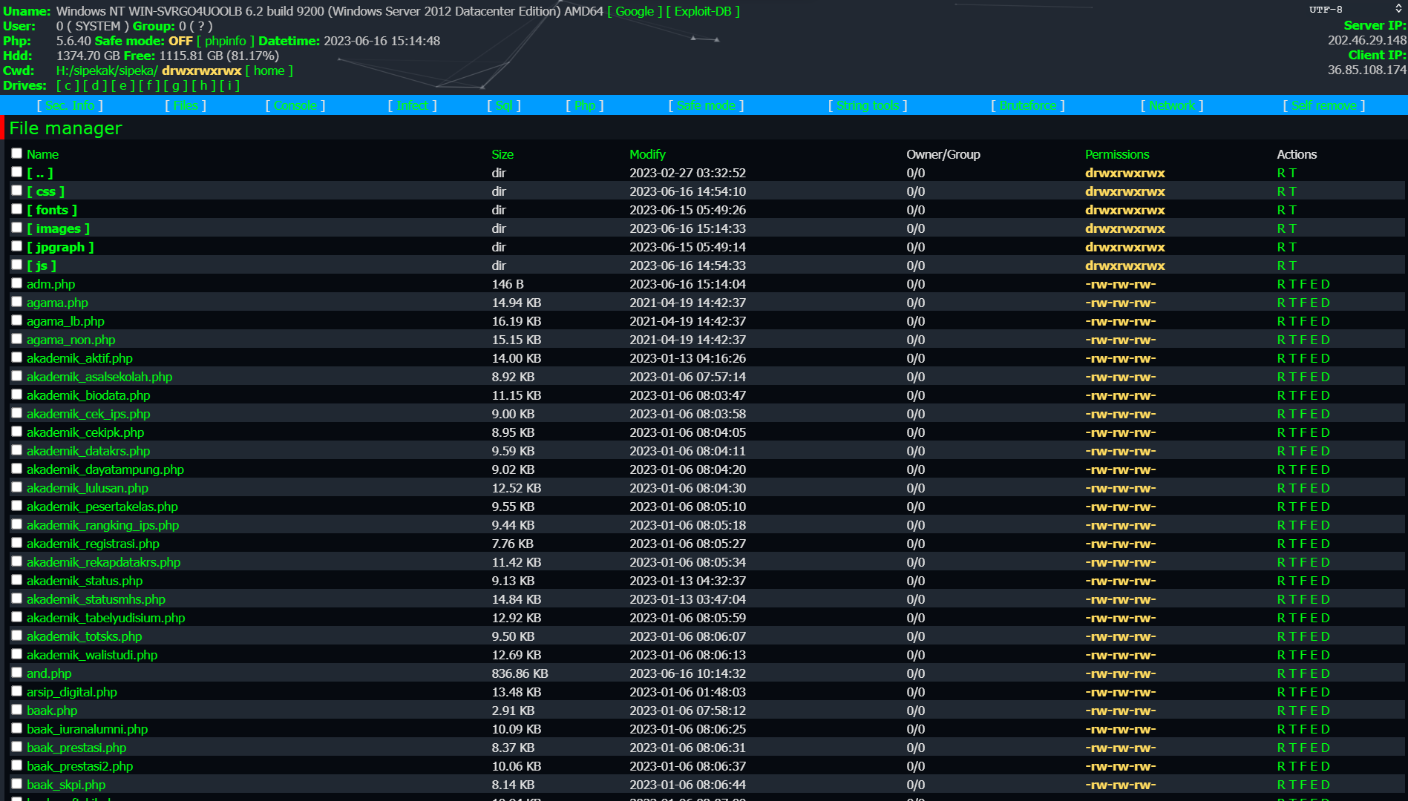Click F action for akademik_registrasi.php
Screen dimensions: 1408x801
coord(1303,544)
